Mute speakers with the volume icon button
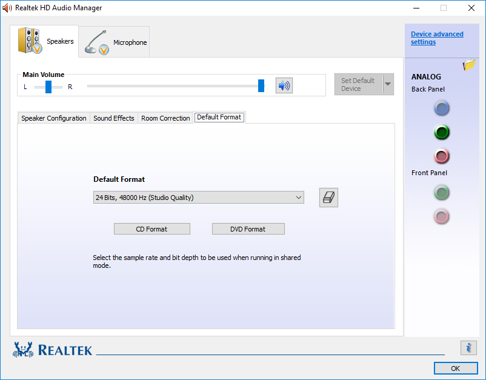This screenshot has width=486, height=380. click(x=284, y=85)
